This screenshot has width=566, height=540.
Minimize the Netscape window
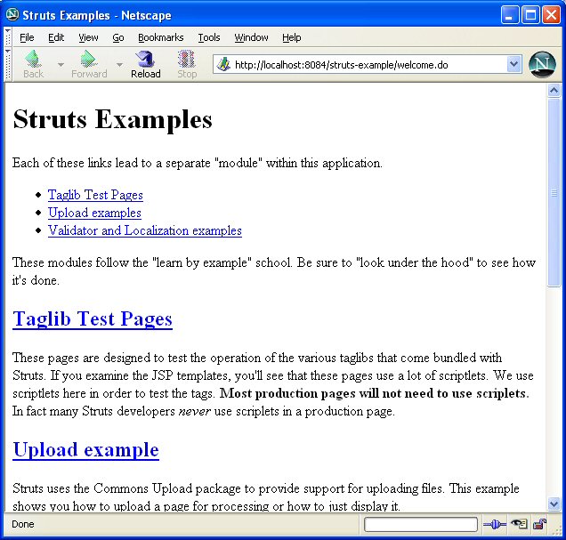pos(510,15)
